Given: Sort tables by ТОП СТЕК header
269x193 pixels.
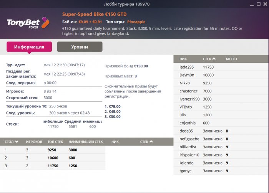Looking at the screenshot, I should [x=56, y=142].
